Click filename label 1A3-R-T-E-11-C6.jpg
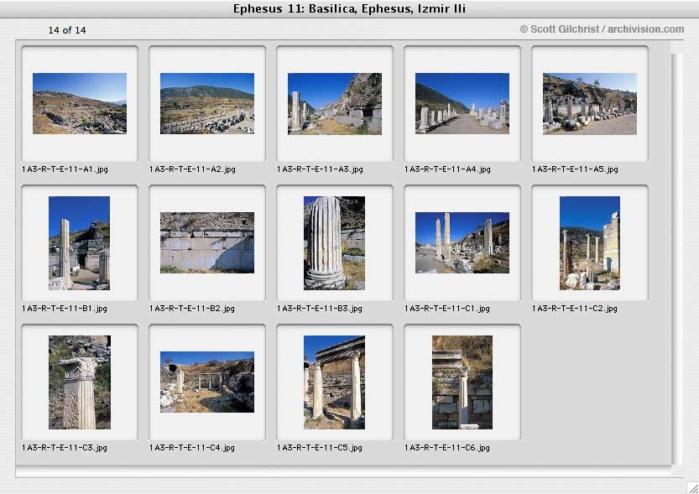Image resolution: width=699 pixels, height=494 pixels. tap(446, 448)
